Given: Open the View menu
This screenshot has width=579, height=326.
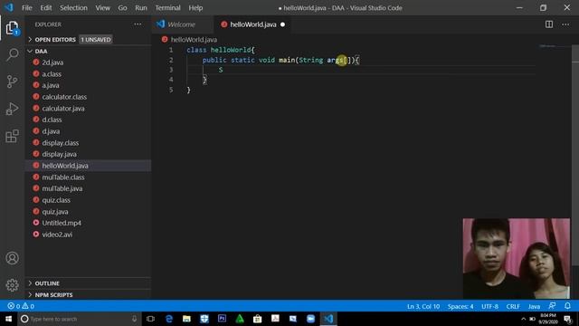Looking at the screenshot, I should (102, 8).
